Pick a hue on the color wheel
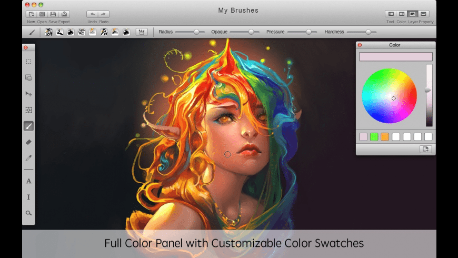 [389, 96]
